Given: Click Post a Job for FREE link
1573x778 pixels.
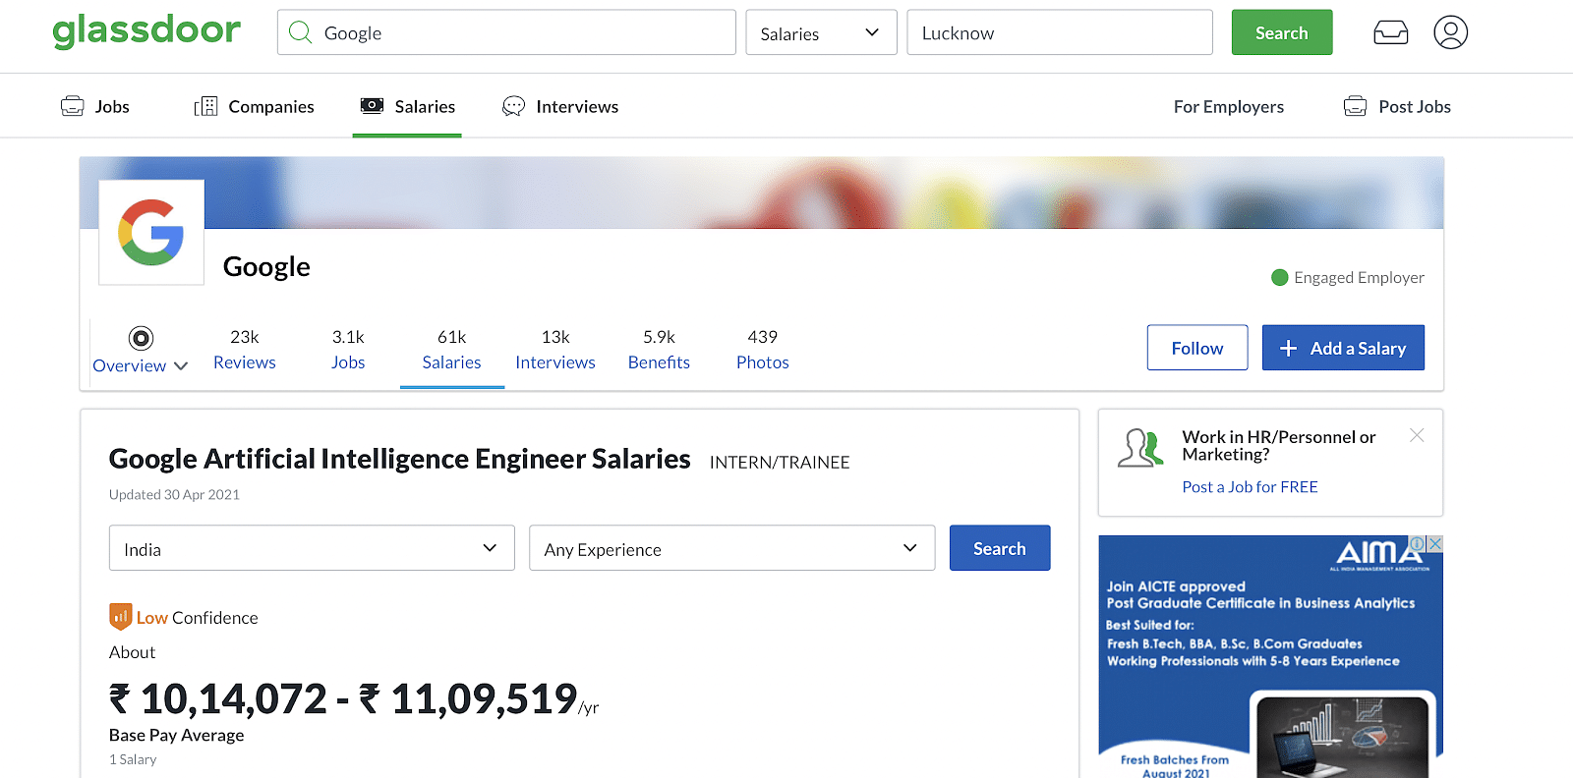Looking at the screenshot, I should pos(1250,486).
